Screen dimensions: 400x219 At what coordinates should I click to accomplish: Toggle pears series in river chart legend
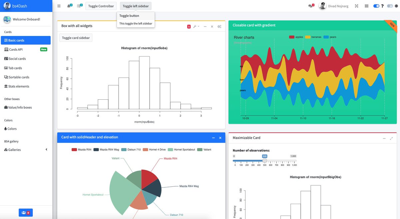point(330,37)
